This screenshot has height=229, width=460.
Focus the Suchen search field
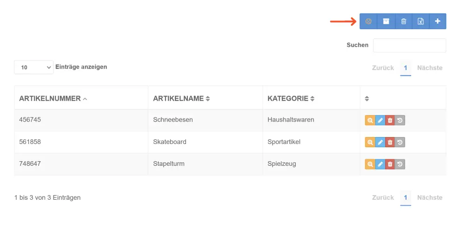pos(409,46)
